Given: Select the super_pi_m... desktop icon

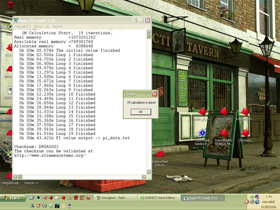Looking at the screenshot, I should pos(203,114).
